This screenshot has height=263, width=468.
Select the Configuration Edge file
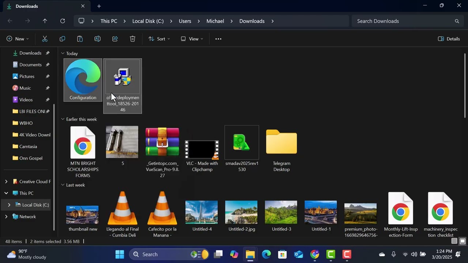pyautogui.click(x=83, y=80)
